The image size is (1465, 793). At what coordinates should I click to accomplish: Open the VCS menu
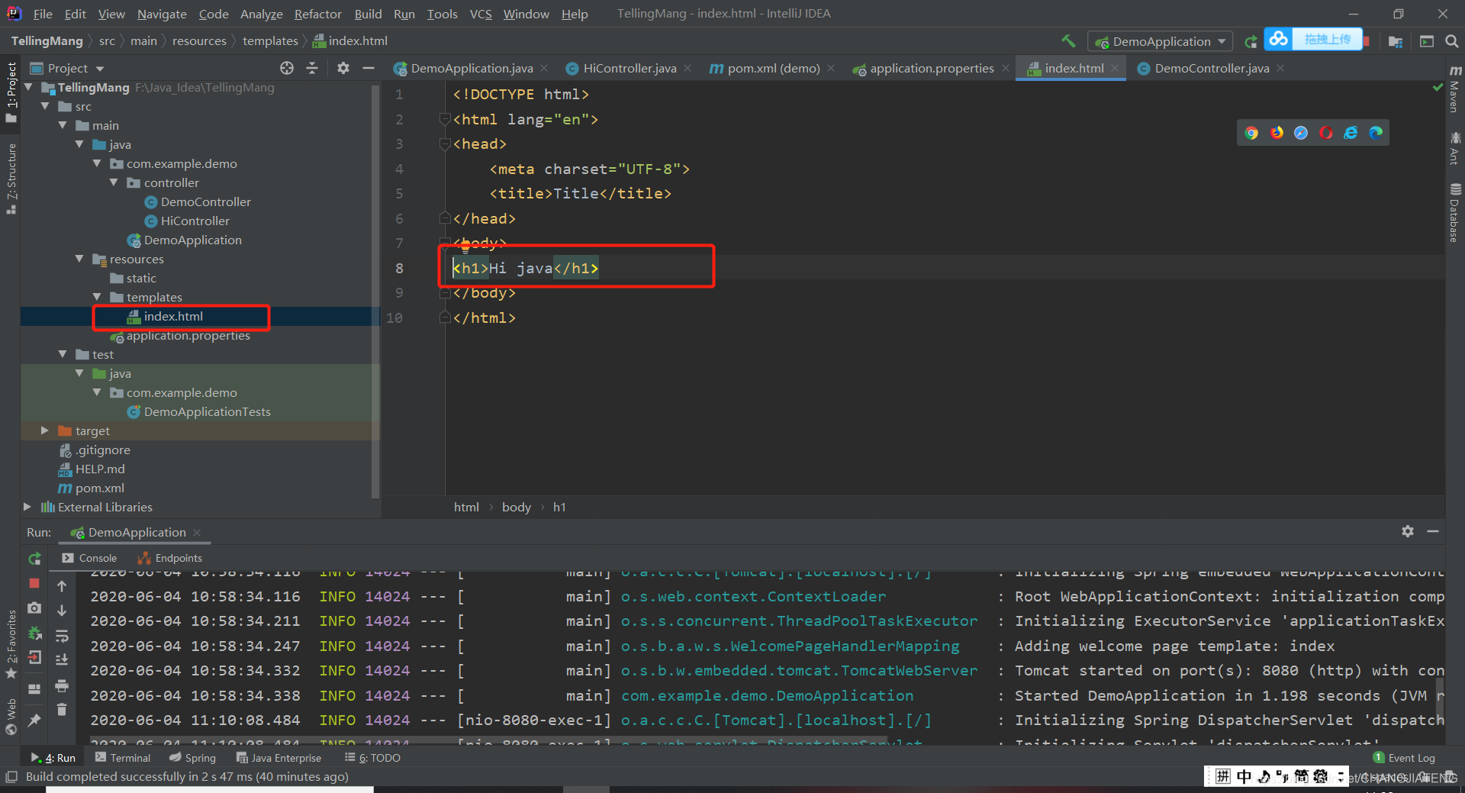481,14
